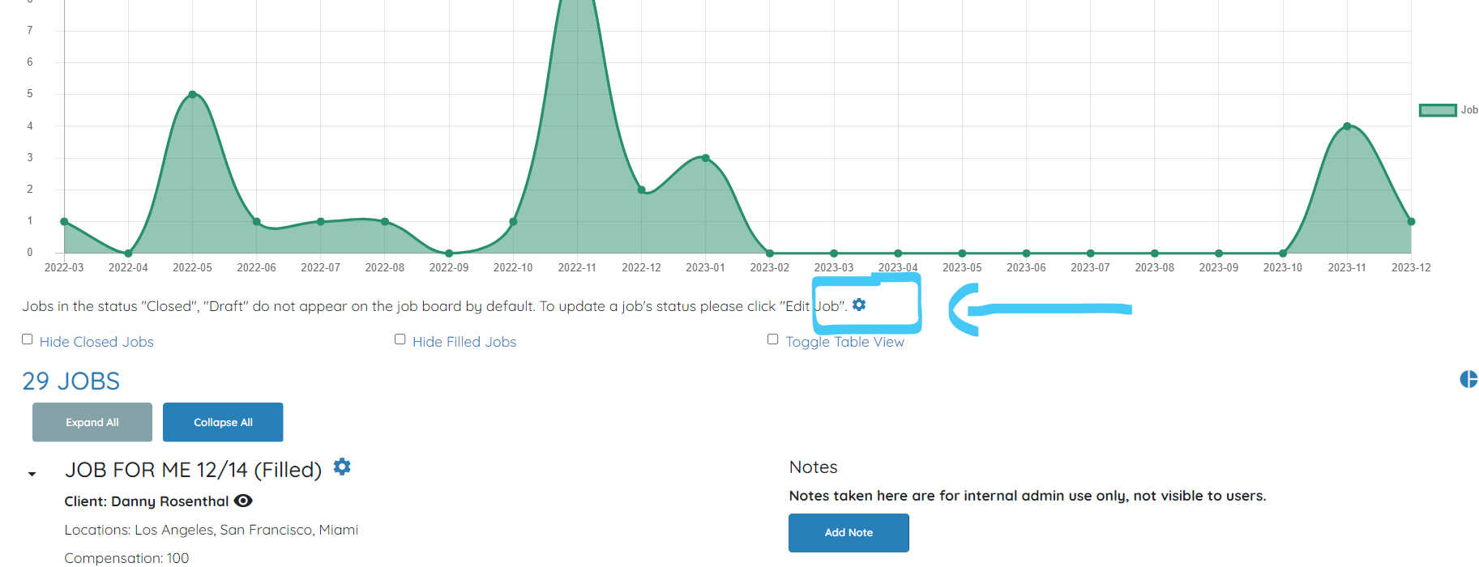The image size is (1479, 567).
Task: Click the 2022-10 data point on chart
Action: [x=513, y=221]
